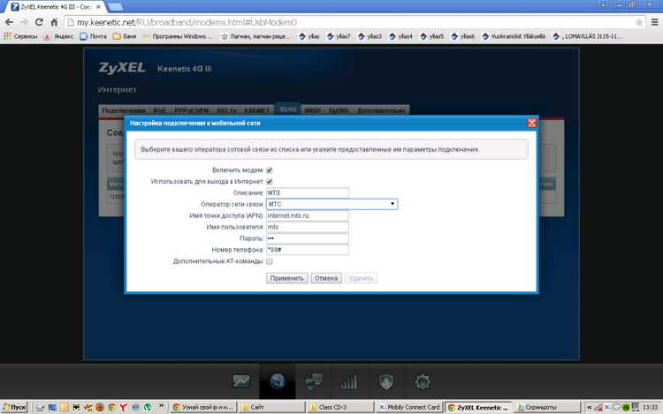Bookmark this page with the star icon
Viewport: 663px width, 414px height.
coord(639,22)
